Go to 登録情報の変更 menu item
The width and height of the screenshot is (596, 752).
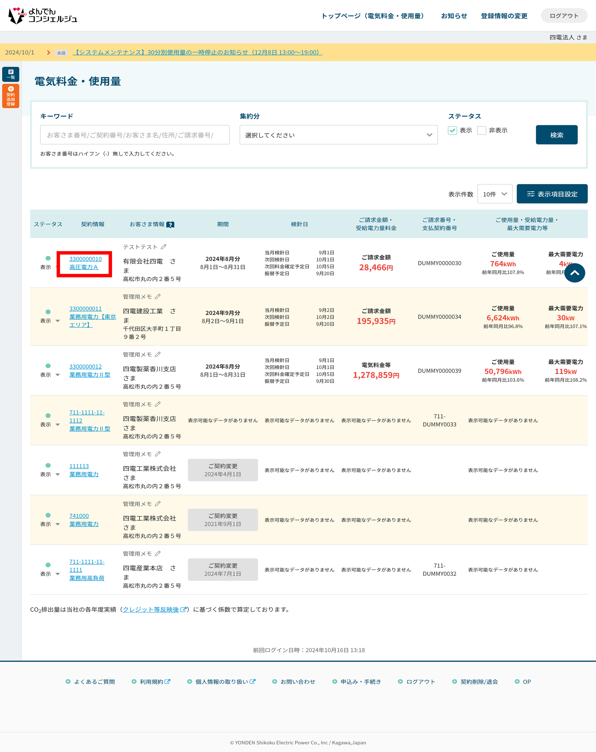coord(503,16)
